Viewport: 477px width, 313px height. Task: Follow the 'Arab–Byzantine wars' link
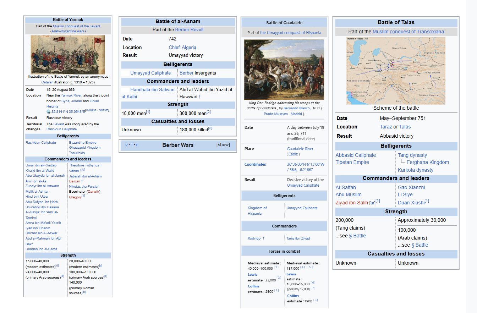pyautogui.click(x=68, y=31)
